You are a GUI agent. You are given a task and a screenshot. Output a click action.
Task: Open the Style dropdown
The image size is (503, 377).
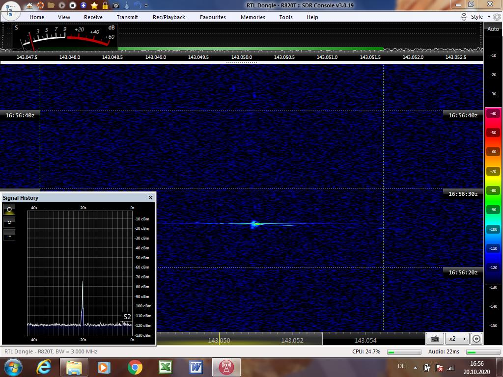pyautogui.click(x=480, y=17)
